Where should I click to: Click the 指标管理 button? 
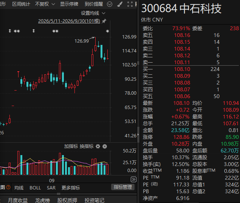pyautogui.click(x=123, y=187)
